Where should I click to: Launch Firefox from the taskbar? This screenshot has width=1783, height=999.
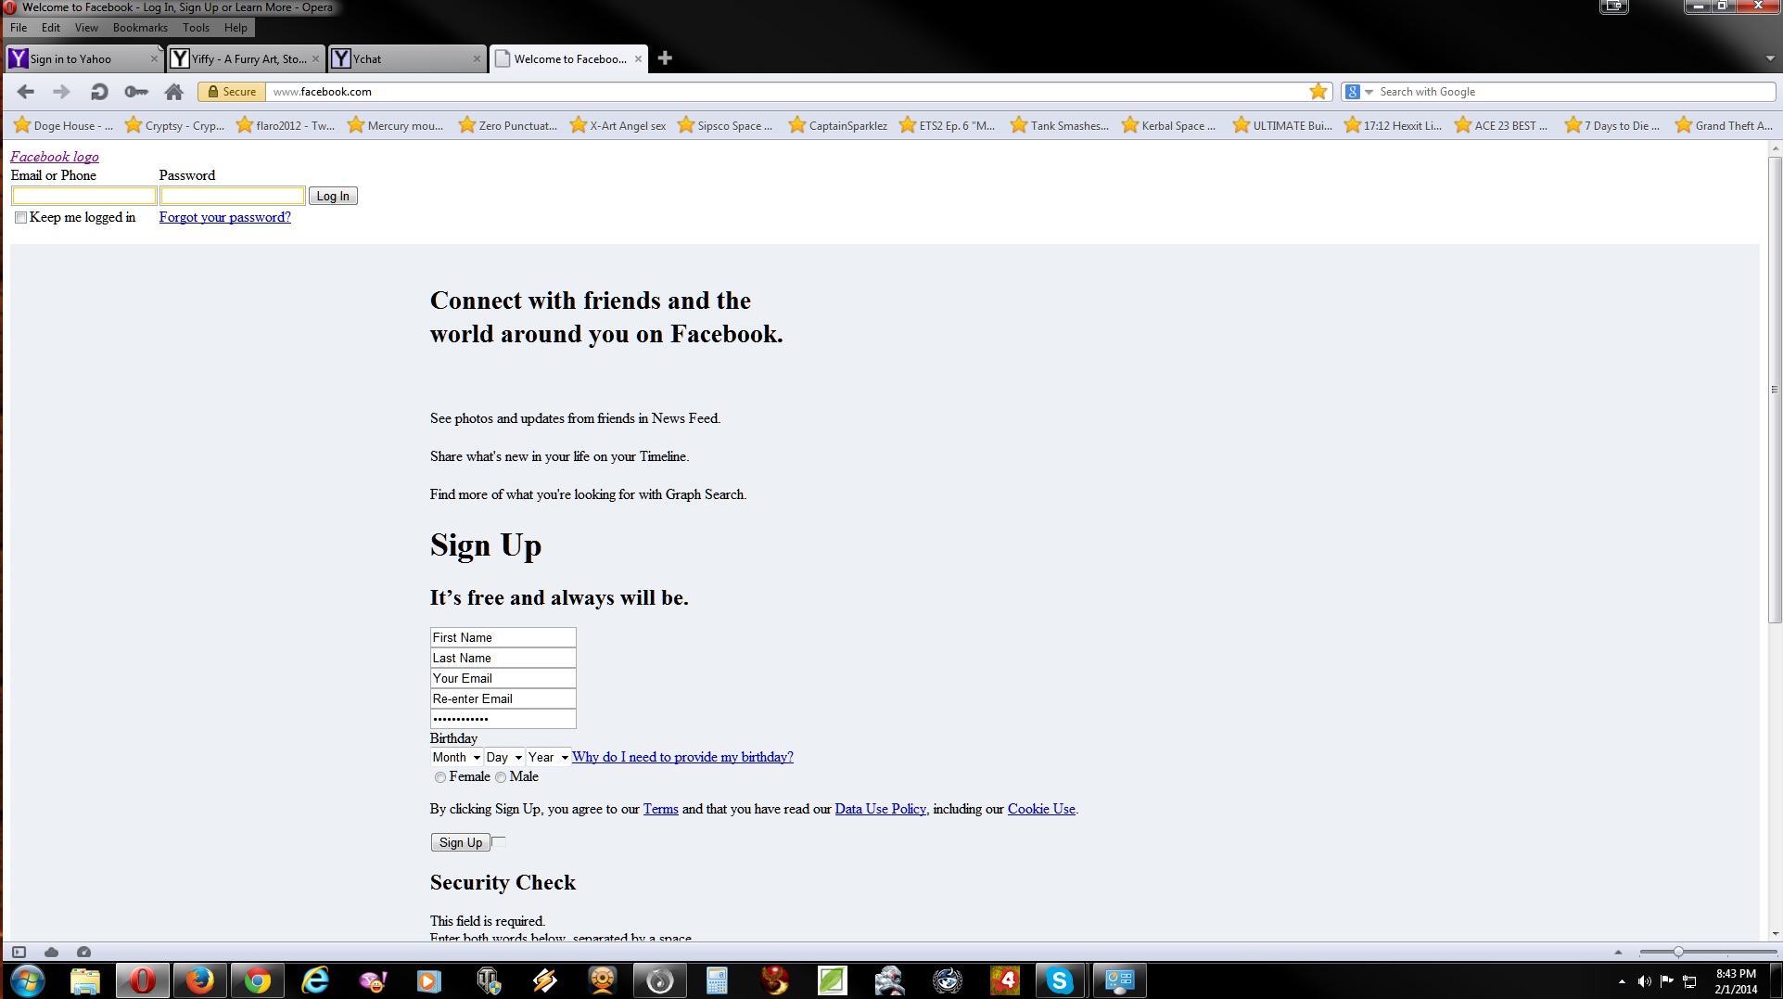[x=199, y=980]
